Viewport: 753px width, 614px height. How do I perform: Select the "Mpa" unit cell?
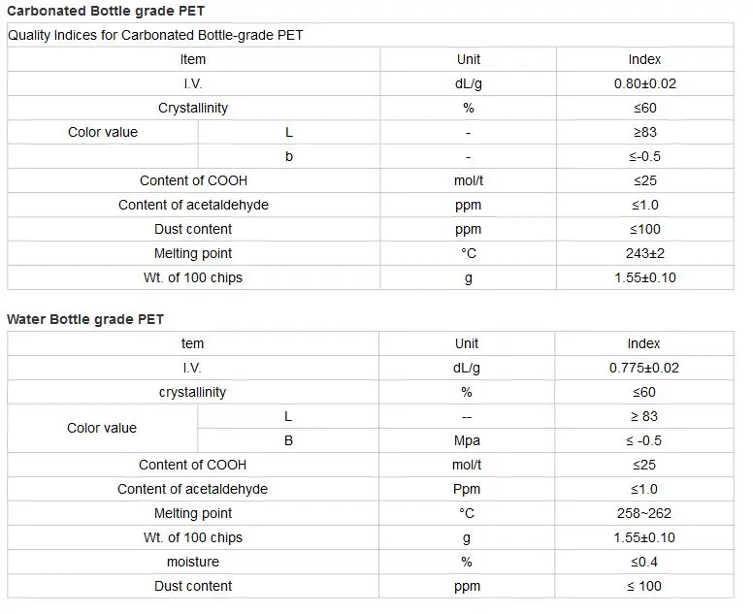(x=467, y=440)
